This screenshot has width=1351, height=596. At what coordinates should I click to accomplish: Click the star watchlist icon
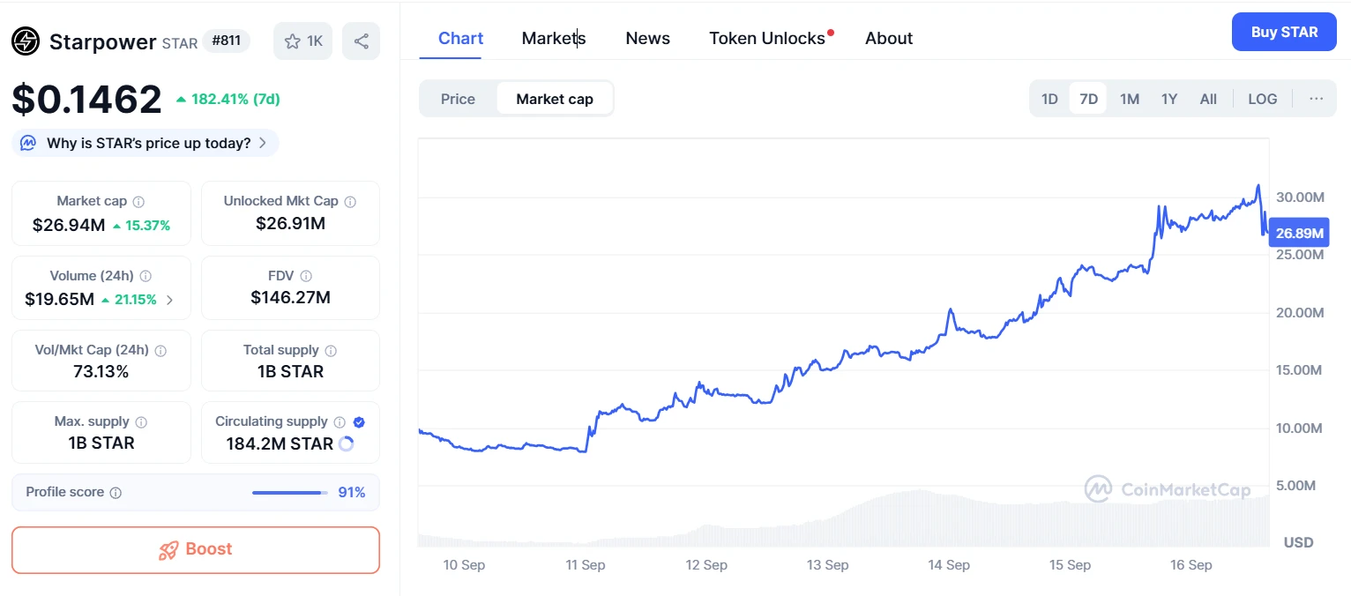click(x=293, y=41)
